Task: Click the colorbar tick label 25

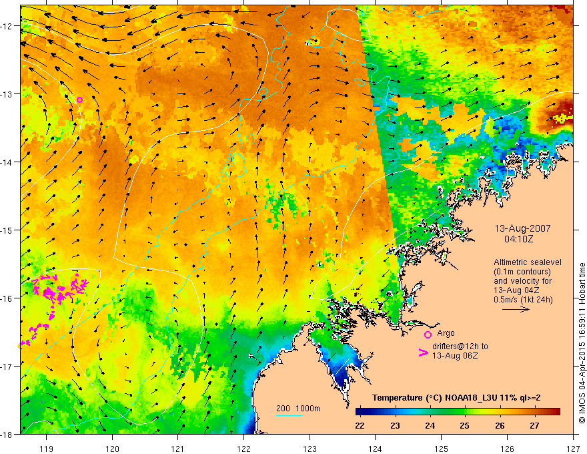Action: [x=464, y=425]
